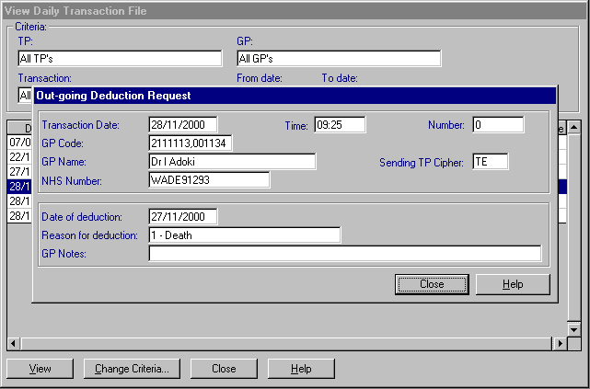Screen dimensions: 590x389
Task: Click the vertical scrollbar up arrow
Action: 573,128
